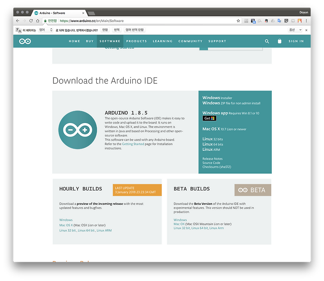Open the LEARNING nav menu
Screen dimensions: 324x281
[x=162, y=41]
